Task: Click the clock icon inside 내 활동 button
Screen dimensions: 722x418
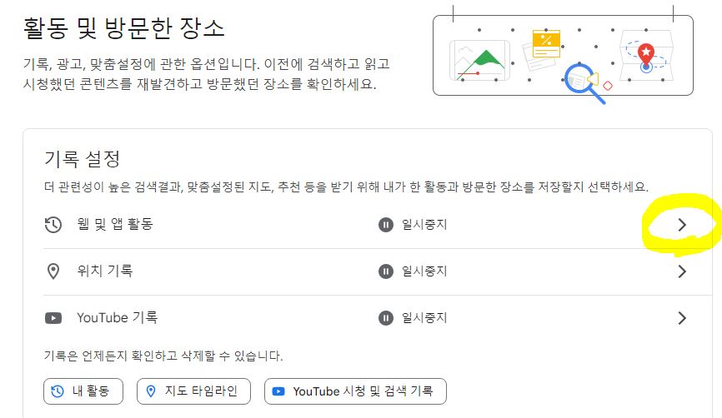Action: pyautogui.click(x=58, y=391)
